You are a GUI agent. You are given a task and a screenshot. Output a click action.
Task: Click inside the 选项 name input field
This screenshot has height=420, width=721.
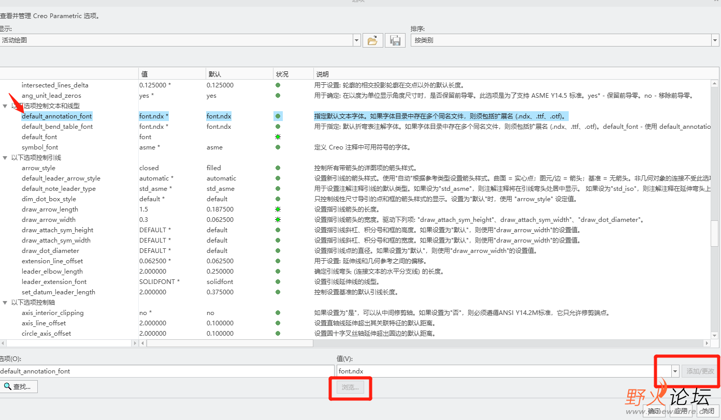click(167, 371)
